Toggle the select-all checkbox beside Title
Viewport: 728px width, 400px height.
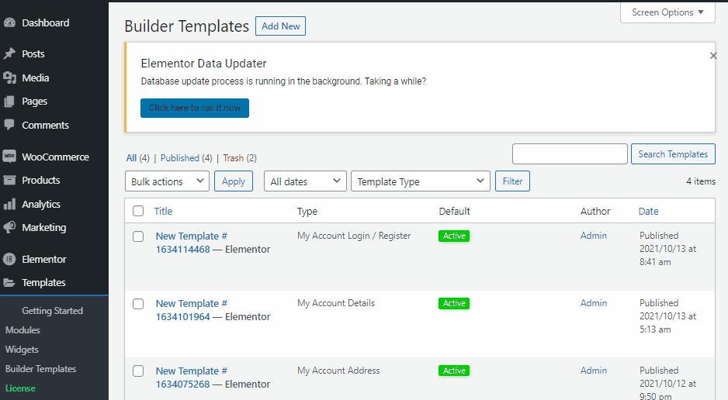138,211
